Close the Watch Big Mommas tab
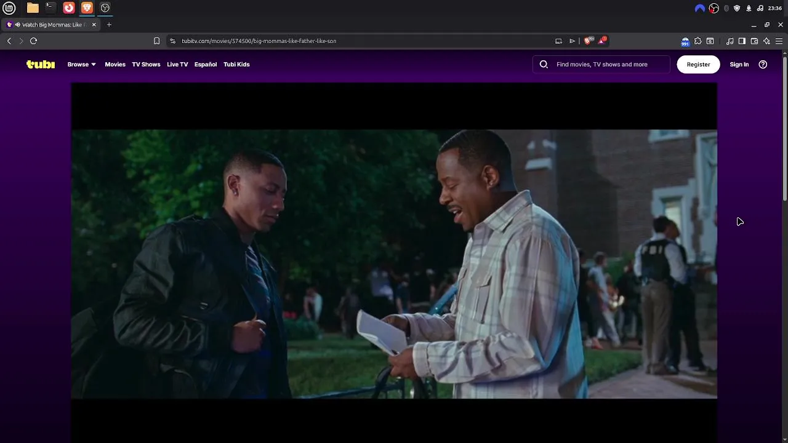The width and height of the screenshot is (788, 443). click(x=94, y=25)
